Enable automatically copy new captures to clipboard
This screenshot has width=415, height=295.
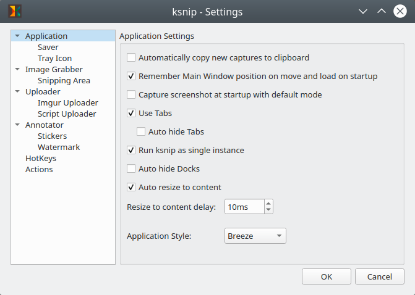click(131, 58)
